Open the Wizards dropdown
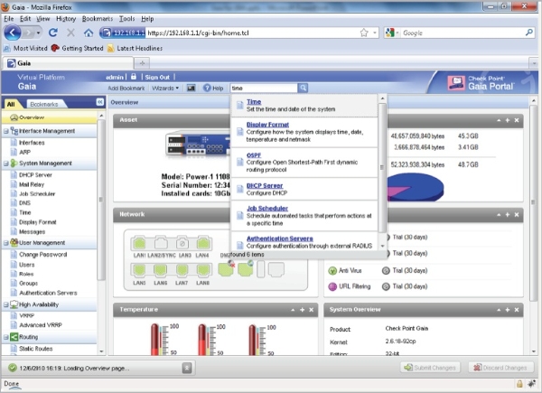This screenshot has width=542, height=393. coord(165,89)
